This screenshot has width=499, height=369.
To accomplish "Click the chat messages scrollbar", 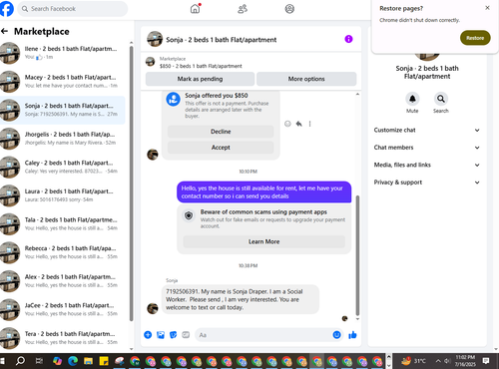I will [357, 255].
